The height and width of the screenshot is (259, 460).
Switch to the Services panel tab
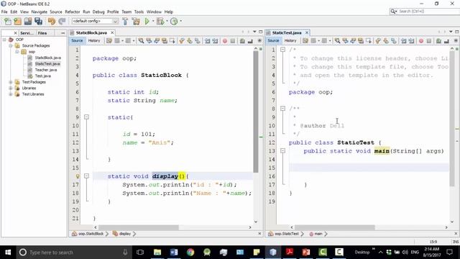pos(27,33)
